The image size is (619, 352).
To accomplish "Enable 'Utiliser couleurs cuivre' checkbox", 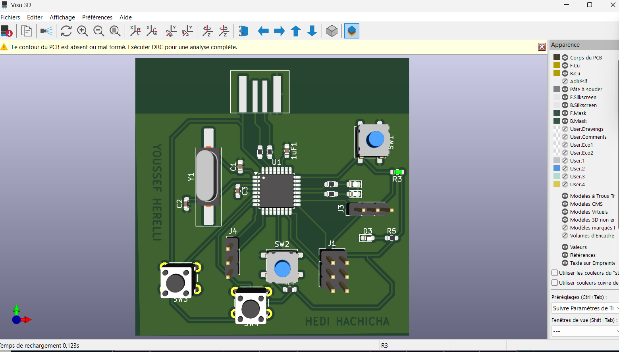I will click(555, 283).
